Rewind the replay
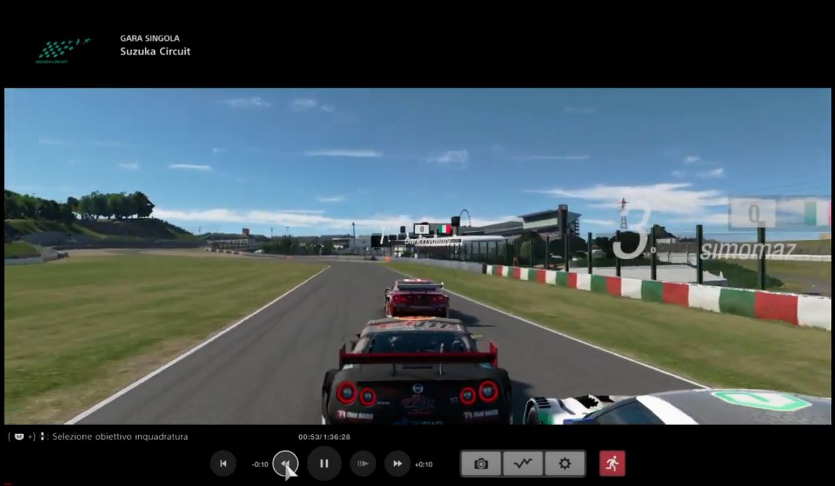The image size is (835, 486). click(285, 464)
